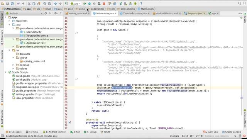247x139 pixels.
Task: Collapse the res folder
Action: pyautogui.click(x=9, y=50)
